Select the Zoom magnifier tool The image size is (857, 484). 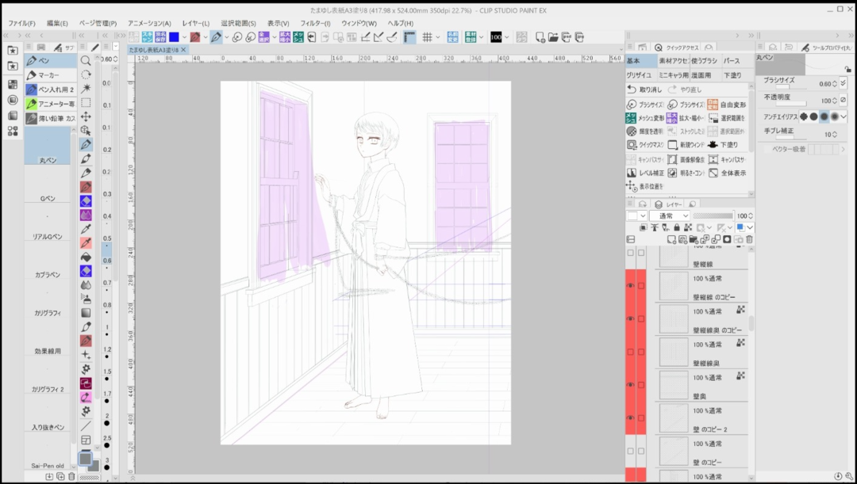coord(86,60)
